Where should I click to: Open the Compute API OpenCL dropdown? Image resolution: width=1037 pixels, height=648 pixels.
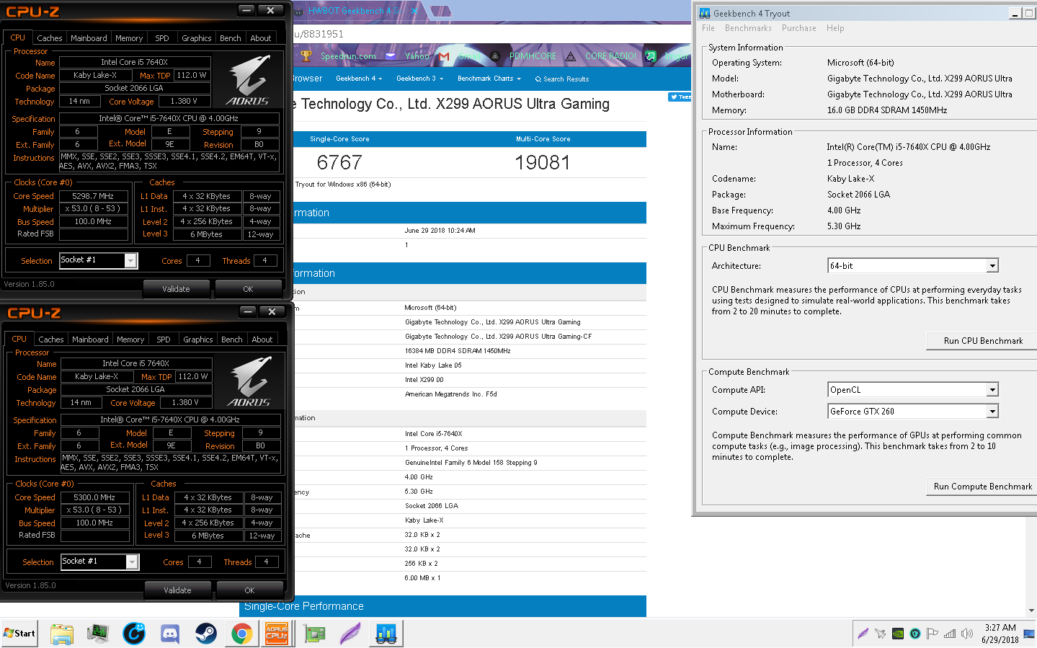point(992,390)
